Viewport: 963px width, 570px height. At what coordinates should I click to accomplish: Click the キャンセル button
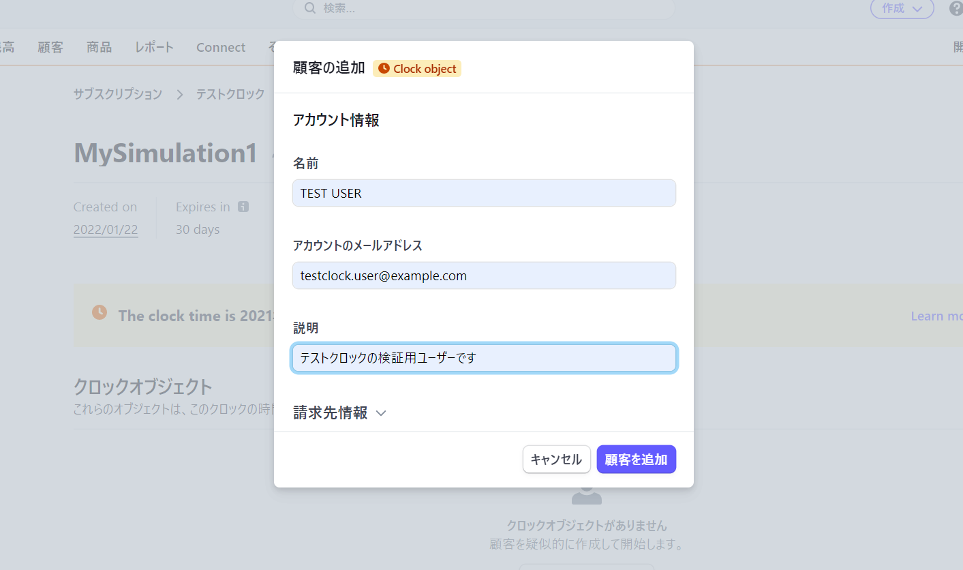(556, 459)
